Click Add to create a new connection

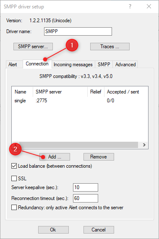pyautogui.click(x=55, y=157)
